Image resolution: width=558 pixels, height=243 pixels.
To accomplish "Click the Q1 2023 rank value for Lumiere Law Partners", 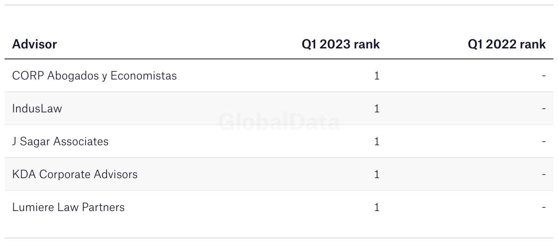I will pos(377,207).
